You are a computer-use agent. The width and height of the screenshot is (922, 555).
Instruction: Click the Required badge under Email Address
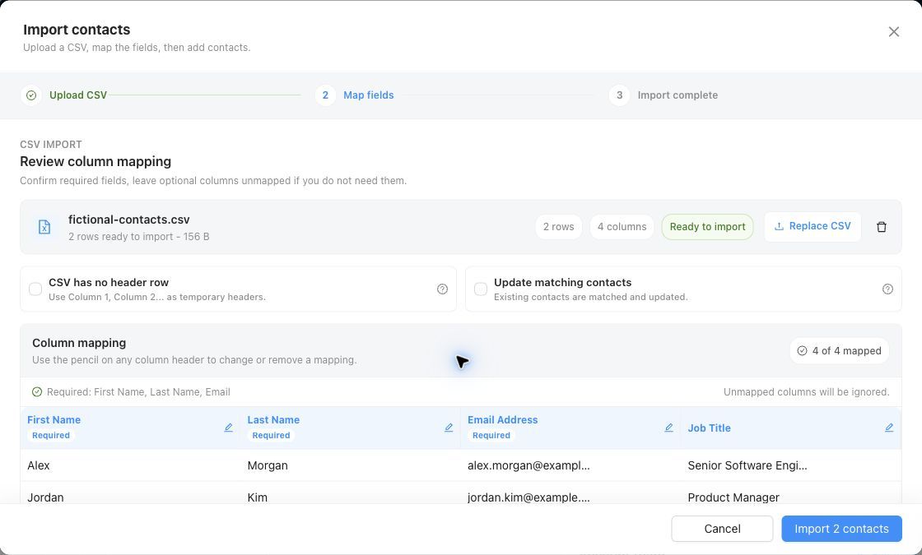pos(491,435)
